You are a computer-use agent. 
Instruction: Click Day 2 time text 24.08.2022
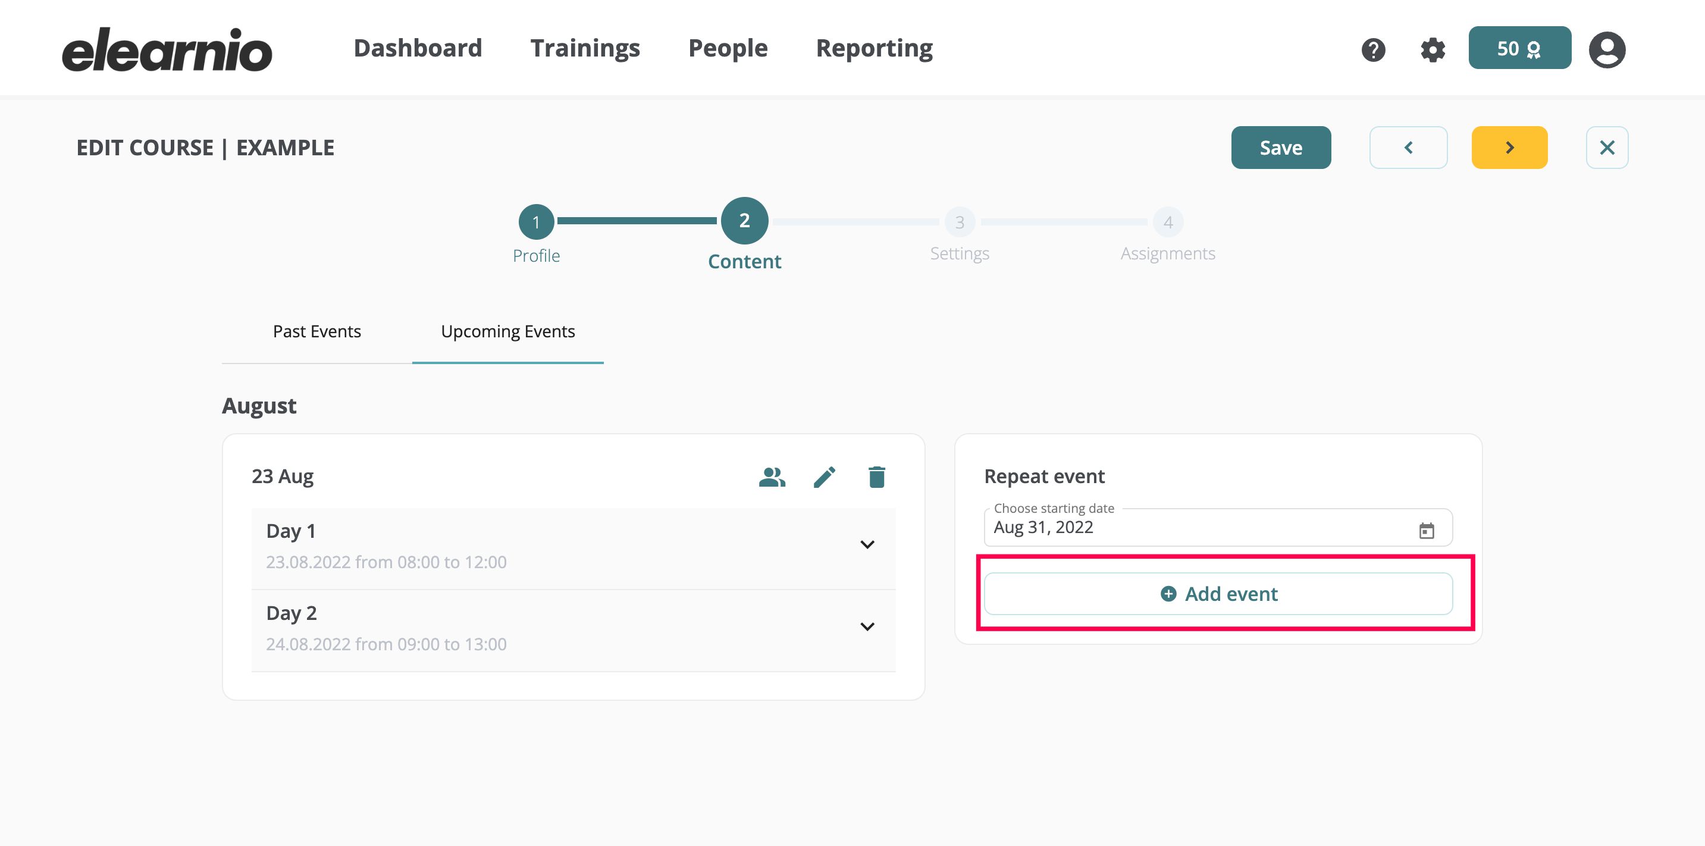(387, 644)
